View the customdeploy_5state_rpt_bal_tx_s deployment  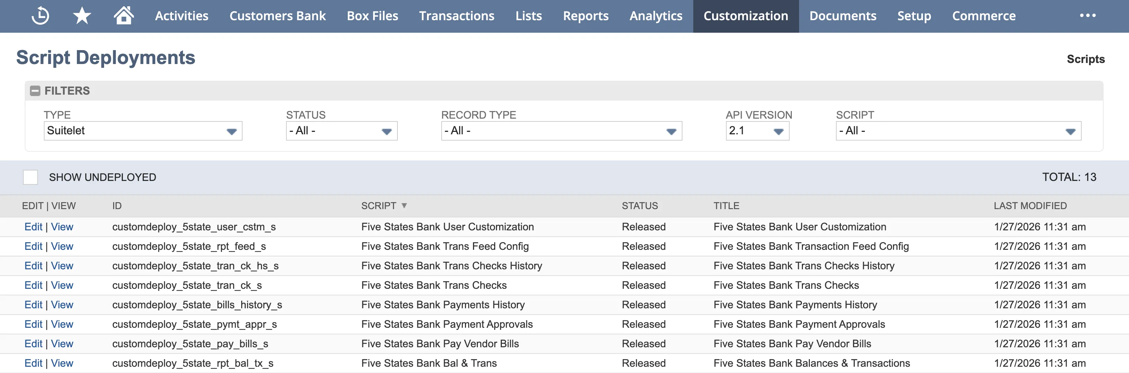62,363
